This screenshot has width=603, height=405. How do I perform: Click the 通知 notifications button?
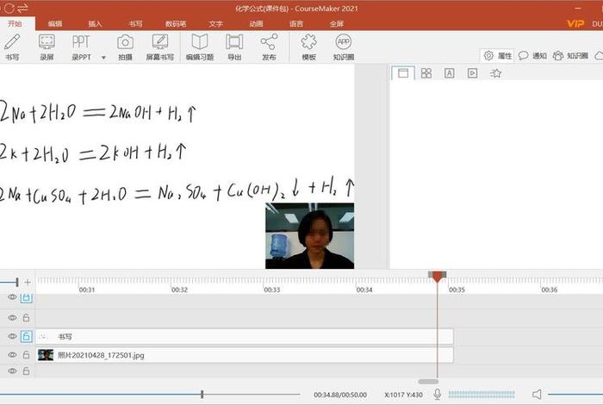532,56
